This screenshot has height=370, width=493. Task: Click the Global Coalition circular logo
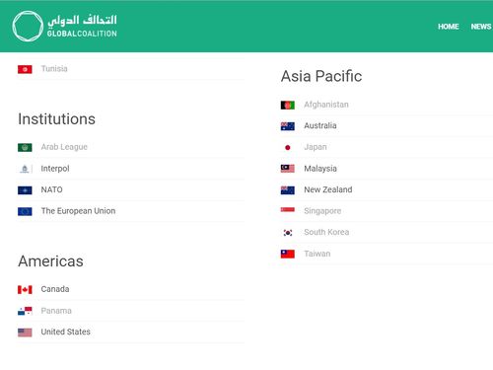pos(28,27)
